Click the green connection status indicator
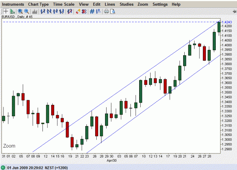 3,168
